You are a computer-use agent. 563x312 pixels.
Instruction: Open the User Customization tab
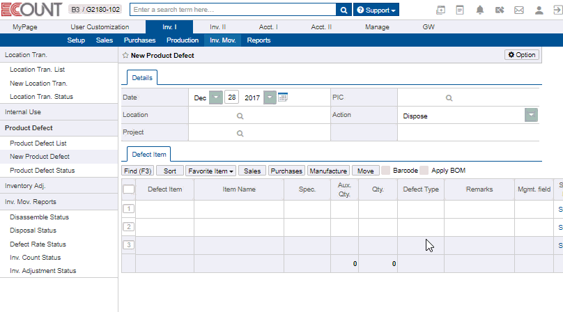(100, 27)
